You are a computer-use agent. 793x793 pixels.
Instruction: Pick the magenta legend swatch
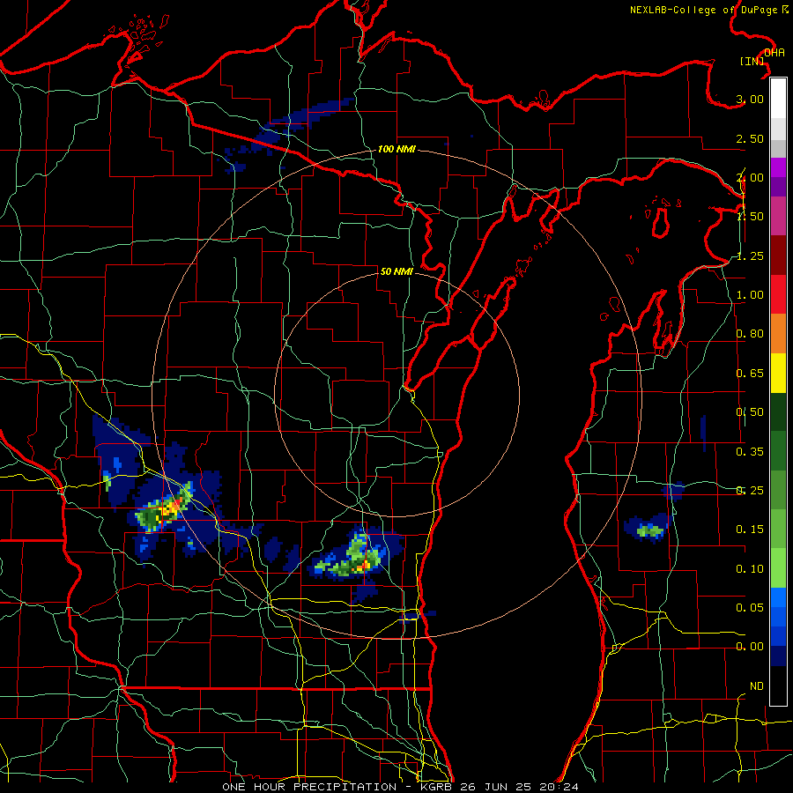[x=778, y=167]
